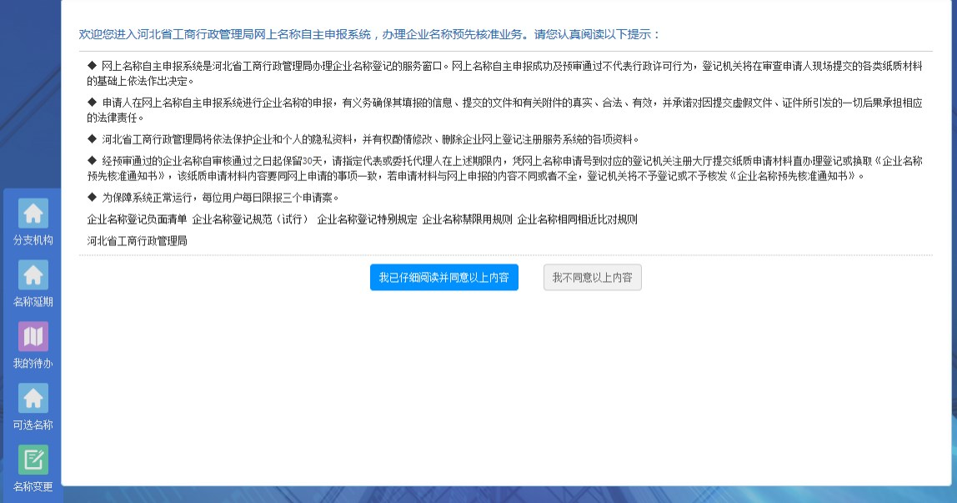The image size is (957, 503).
Task: Click 河北省工商行政管理局 signature text below links
Action: [137, 240]
